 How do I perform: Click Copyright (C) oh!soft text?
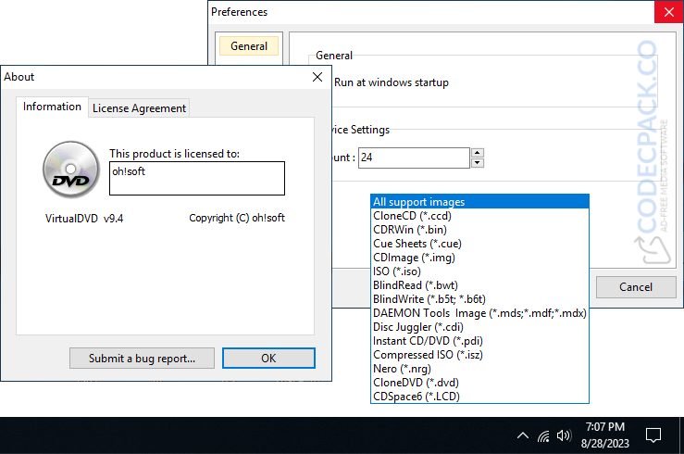pyautogui.click(x=237, y=218)
